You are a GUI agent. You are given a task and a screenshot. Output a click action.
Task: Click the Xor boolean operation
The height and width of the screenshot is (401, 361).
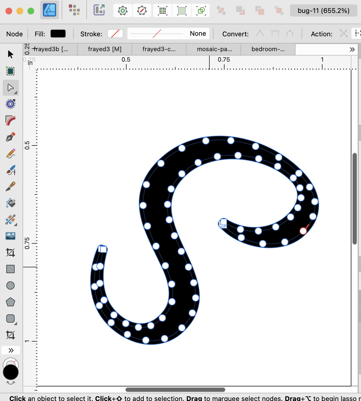pyautogui.click(x=279, y=11)
